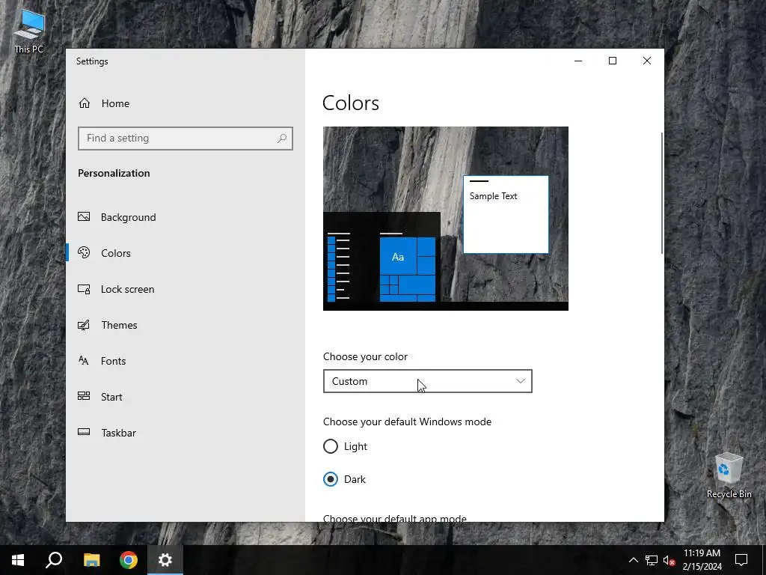Viewport: 766px width, 575px height.
Task: Click the Personalization heading text
Action: click(114, 173)
